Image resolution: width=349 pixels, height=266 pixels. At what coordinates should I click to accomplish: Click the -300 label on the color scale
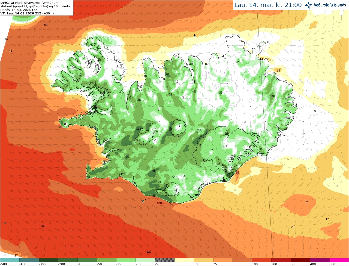(42, 264)
